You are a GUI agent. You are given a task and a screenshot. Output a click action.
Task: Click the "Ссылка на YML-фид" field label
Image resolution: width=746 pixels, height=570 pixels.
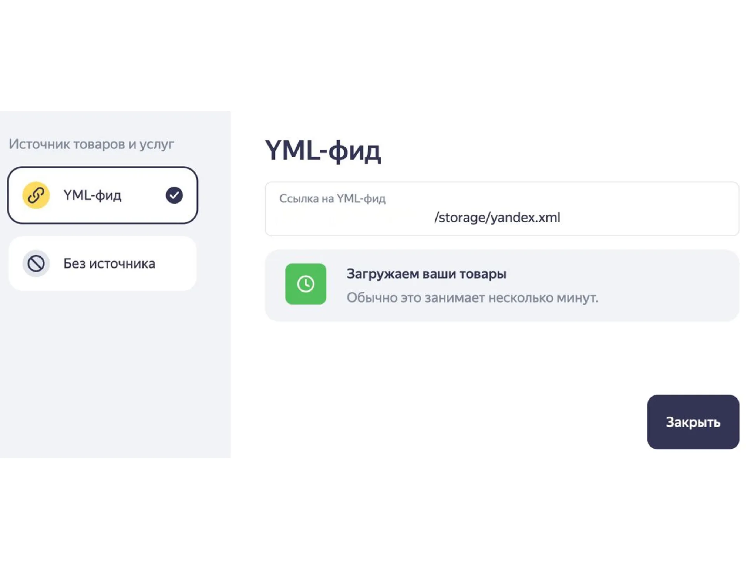pyautogui.click(x=333, y=199)
